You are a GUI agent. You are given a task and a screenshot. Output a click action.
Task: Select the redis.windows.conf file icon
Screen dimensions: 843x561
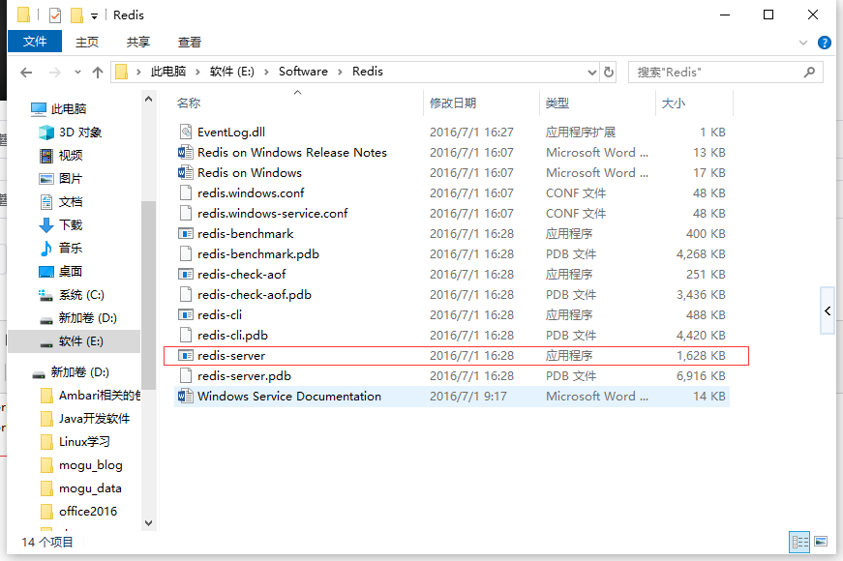(186, 192)
